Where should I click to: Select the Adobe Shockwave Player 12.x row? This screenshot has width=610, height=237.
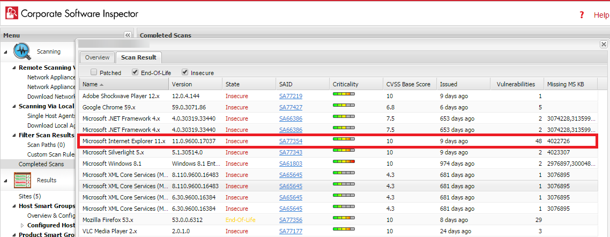(x=338, y=96)
